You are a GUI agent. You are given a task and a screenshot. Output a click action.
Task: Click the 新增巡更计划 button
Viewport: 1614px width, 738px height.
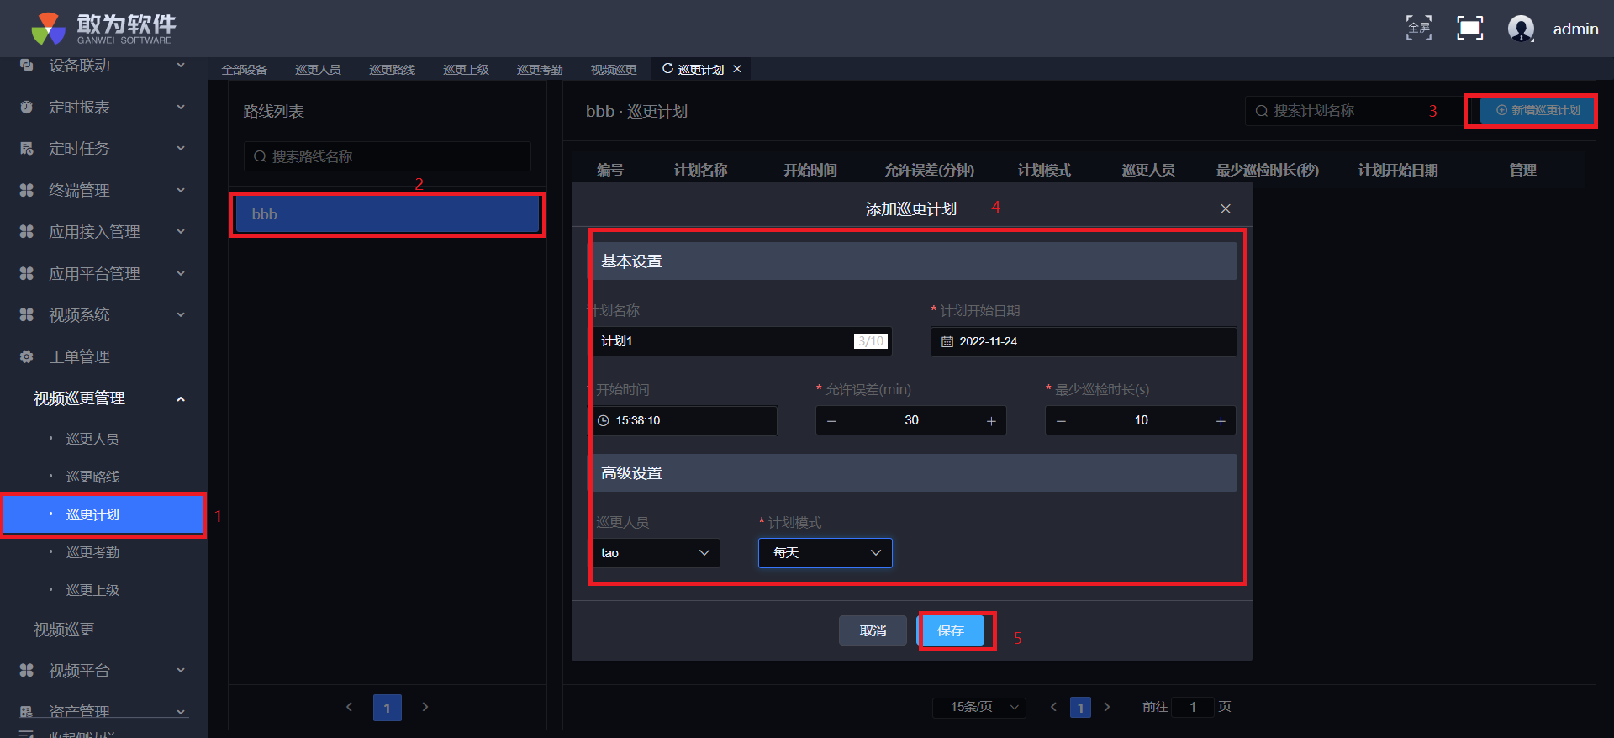[x=1538, y=110]
